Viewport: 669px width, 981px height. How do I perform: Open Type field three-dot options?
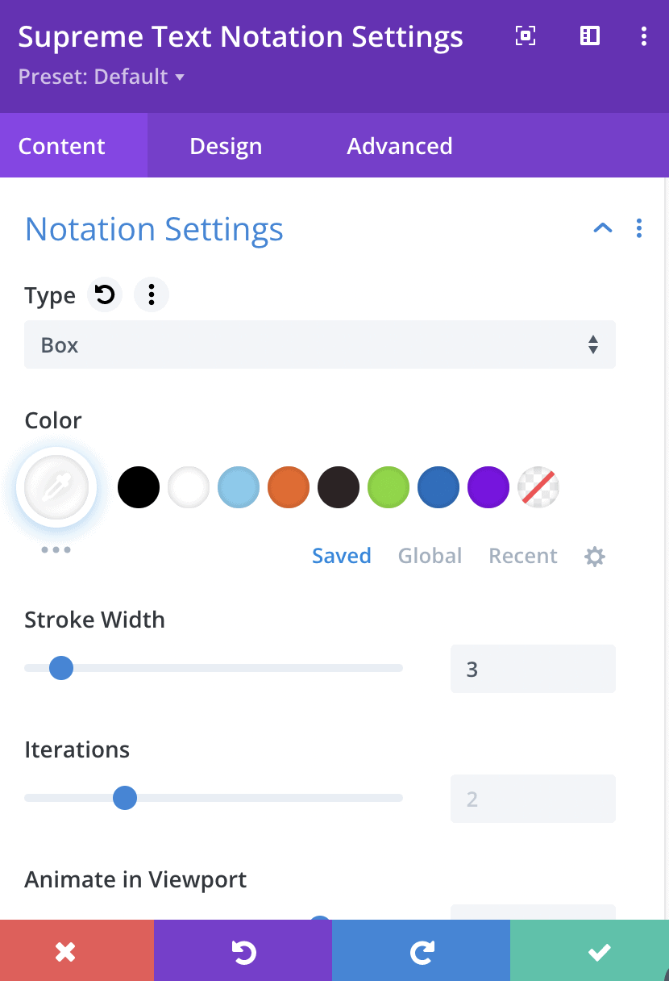[x=152, y=295]
